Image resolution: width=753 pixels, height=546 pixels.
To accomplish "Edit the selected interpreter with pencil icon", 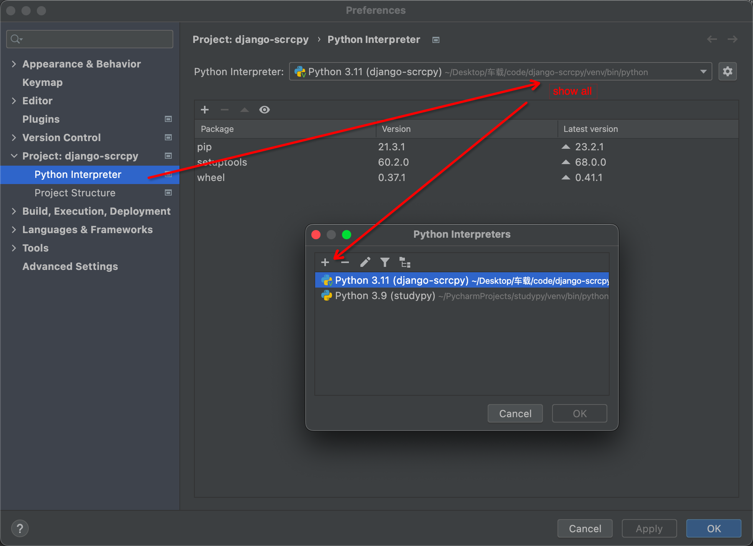I will tap(365, 262).
